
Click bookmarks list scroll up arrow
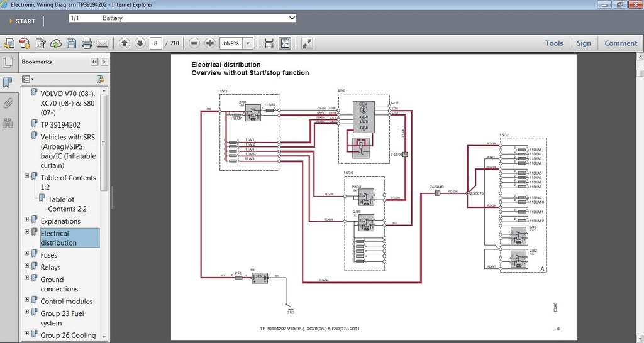(x=104, y=90)
